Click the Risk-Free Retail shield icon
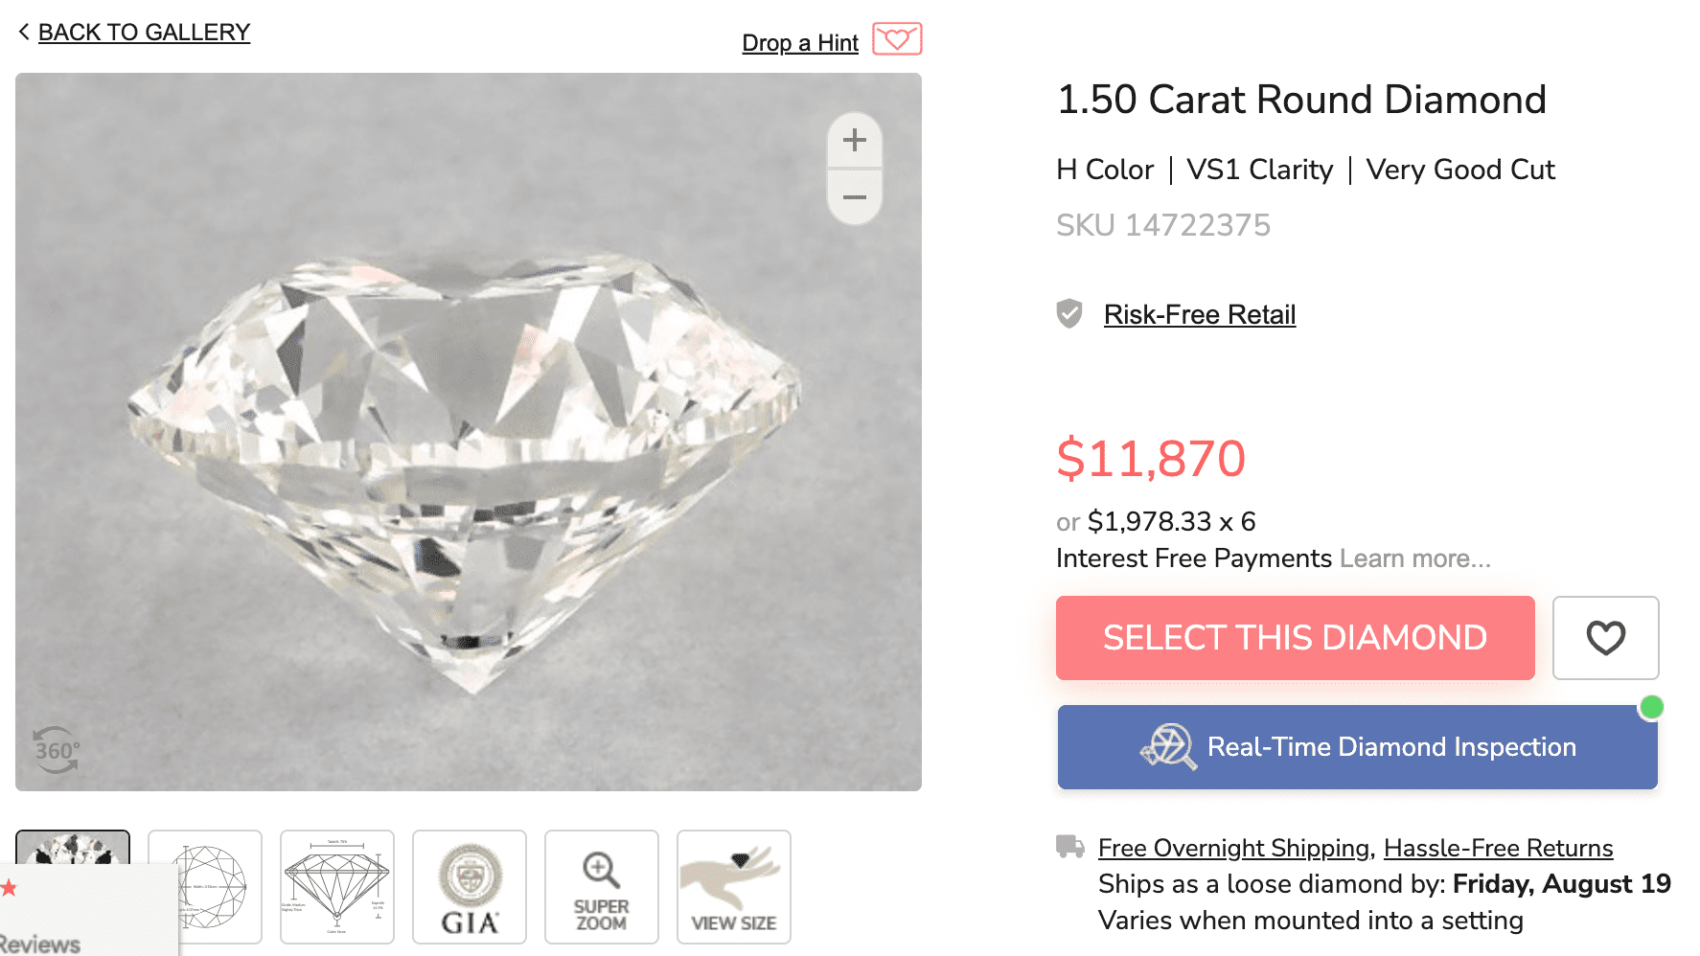 pos(1070,313)
